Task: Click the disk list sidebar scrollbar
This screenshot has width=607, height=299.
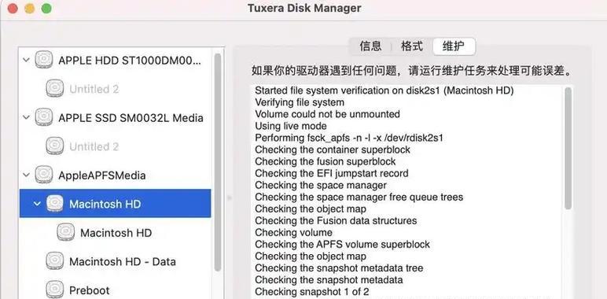Action: [x=218, y=162]
